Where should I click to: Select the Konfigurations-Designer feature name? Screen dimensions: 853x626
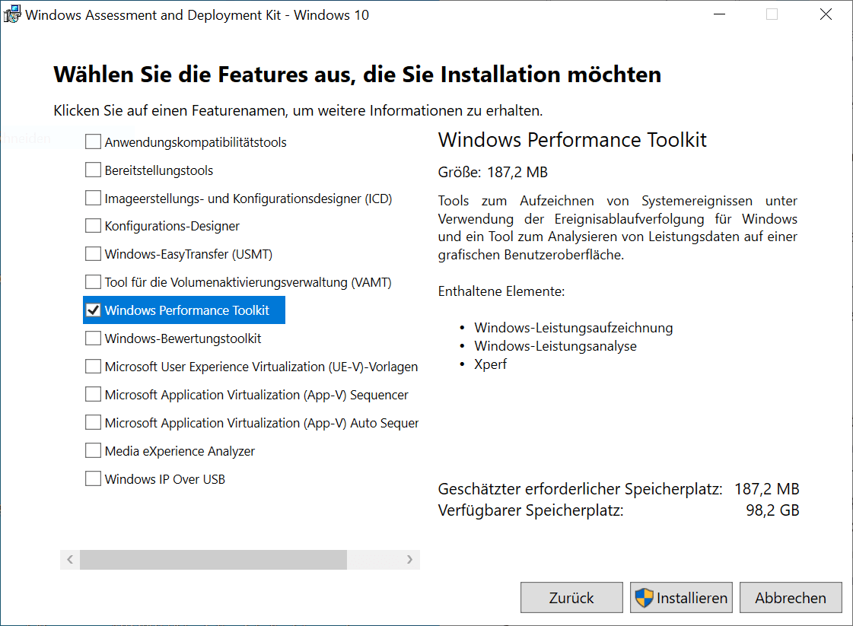[x=172, y=226]
